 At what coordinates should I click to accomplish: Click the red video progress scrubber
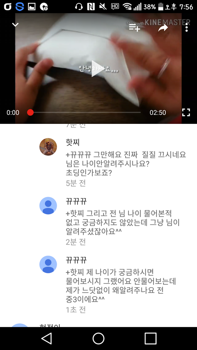30,112
